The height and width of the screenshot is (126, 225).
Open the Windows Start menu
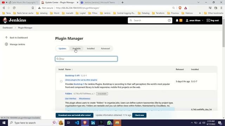(4, 123)
